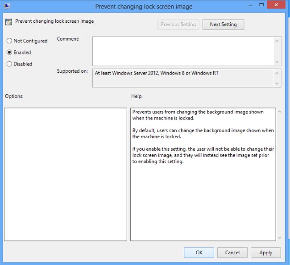Click inside the empty Options pane
Screen dimensions: 290x265
[x=66, y=174]
